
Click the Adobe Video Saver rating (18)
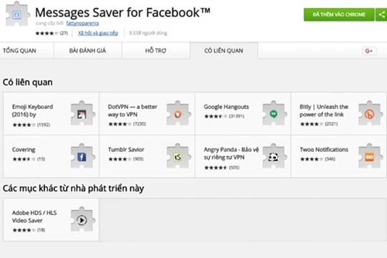click(x=29, y=230)
